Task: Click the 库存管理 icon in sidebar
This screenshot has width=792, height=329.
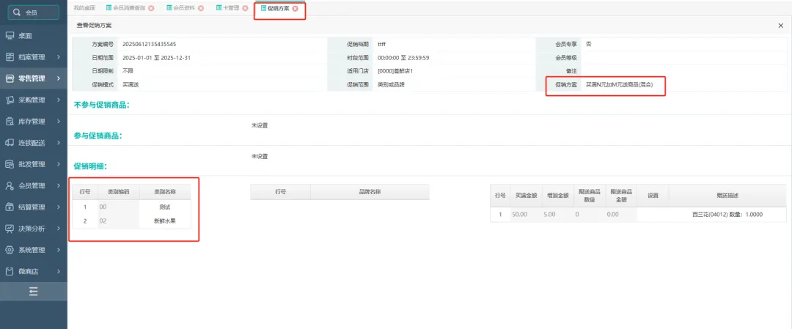Action: [10, 121]
